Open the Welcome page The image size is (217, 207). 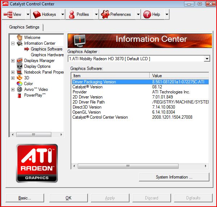click(x=32, y=38)
